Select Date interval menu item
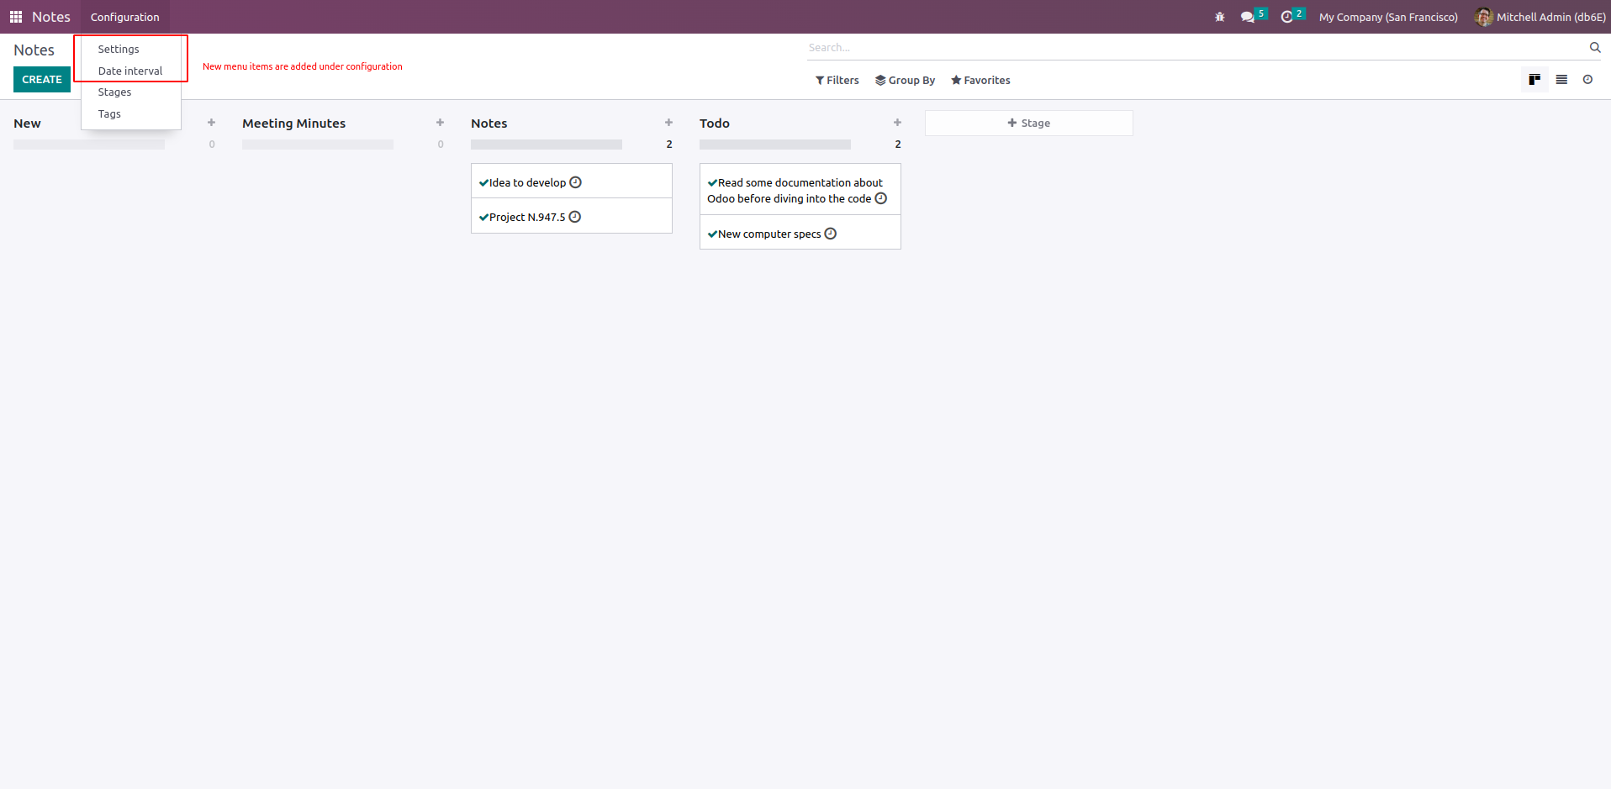1611x789 pixels. [131, 71]
